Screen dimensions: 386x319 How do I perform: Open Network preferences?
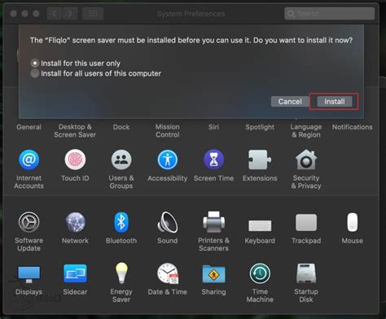pos(75,222)
